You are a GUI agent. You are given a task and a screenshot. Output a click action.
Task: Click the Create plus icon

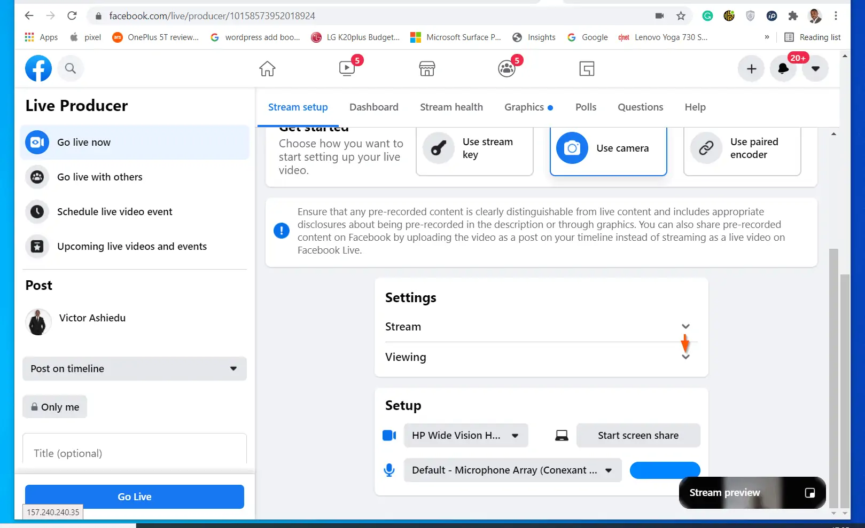(751, 69)
